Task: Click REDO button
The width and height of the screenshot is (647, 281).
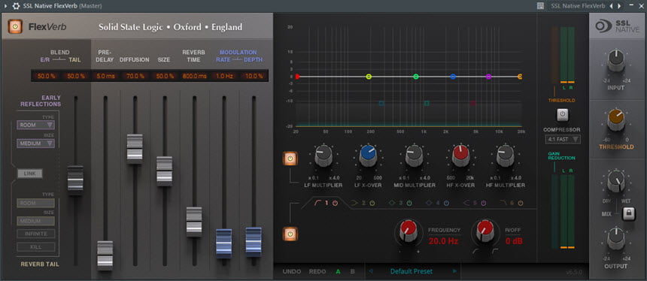Action: 317,271
